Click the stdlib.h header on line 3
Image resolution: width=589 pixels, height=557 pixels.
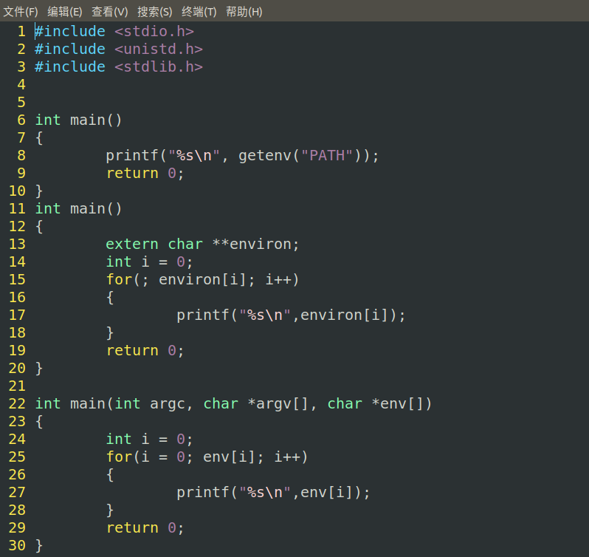pyautogui.click(x=159, y=66)
